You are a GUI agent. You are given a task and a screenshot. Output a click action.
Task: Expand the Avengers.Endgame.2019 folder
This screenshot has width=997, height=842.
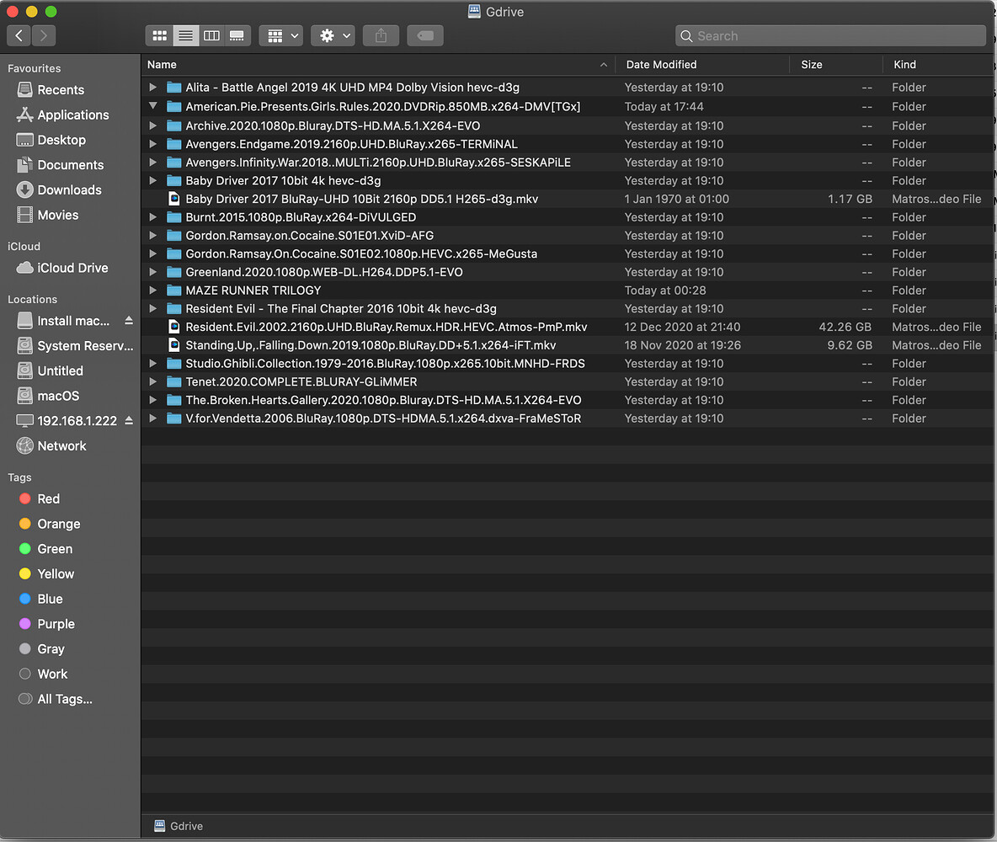coord(152,144)
